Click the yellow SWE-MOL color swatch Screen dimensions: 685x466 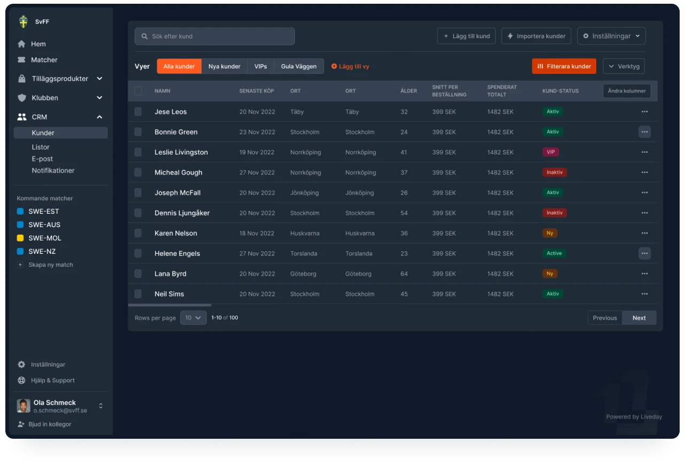[20, 238]
